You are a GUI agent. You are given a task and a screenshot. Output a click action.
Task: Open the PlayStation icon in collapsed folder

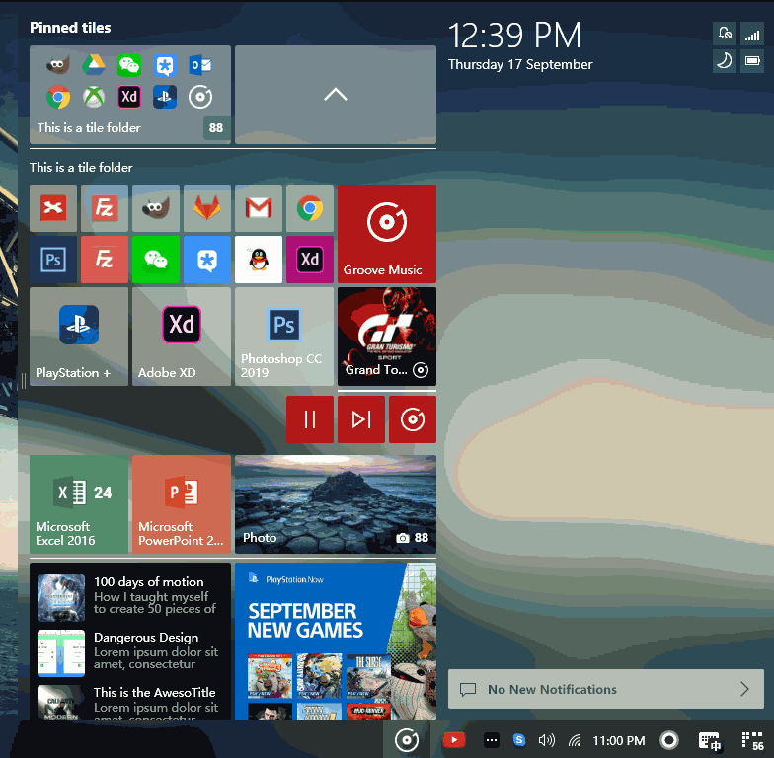pos(165,97)
